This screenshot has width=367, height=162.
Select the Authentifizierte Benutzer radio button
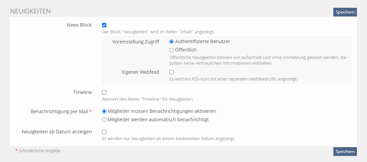click(x=172, y=42)
